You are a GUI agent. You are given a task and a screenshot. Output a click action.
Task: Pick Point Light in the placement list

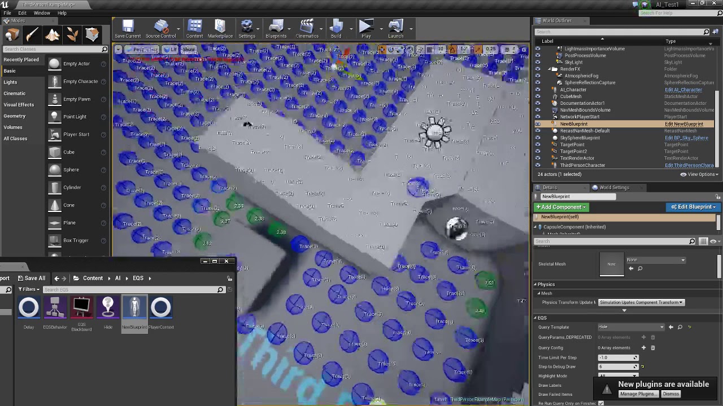77,117
